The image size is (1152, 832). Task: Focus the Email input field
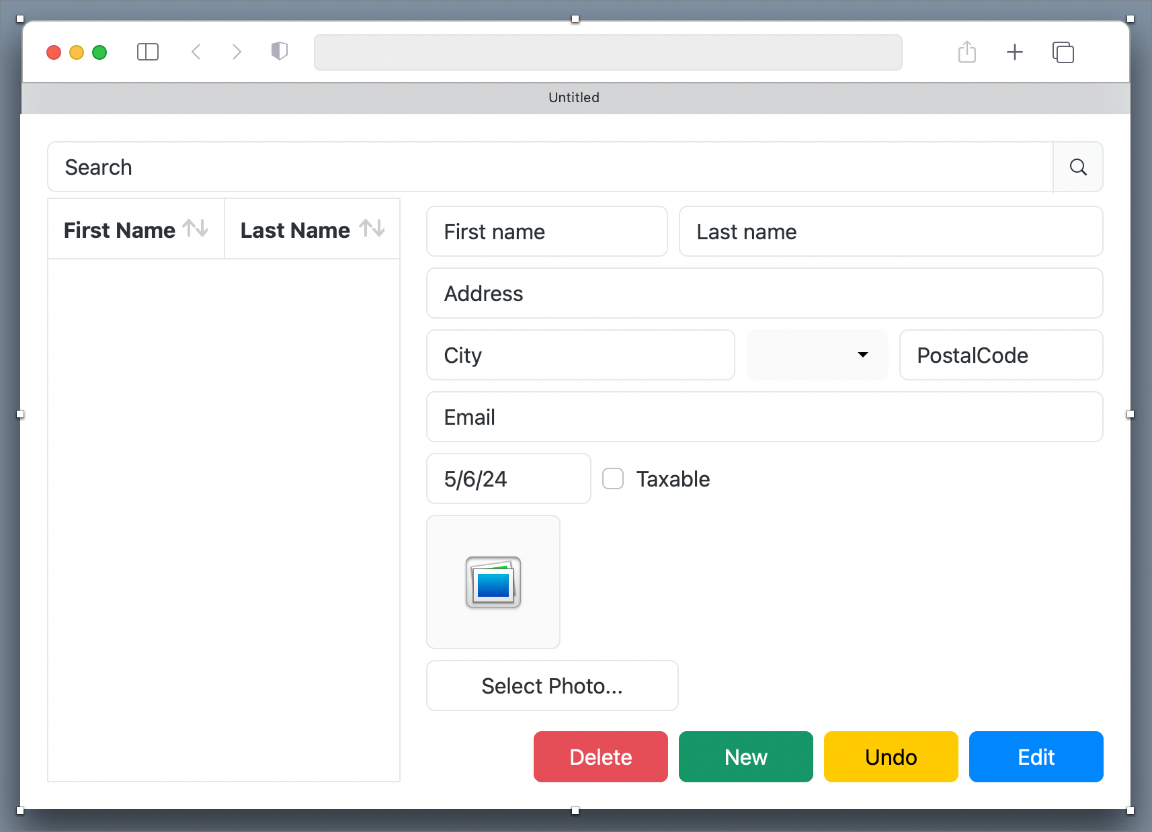point(764,417)
